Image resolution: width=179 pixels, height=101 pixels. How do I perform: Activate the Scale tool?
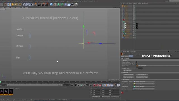click(13, 4)
